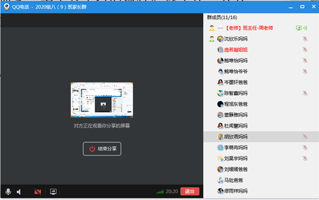Click the green signal strength bars
The image size is (319, 200).
coord(159,191)
